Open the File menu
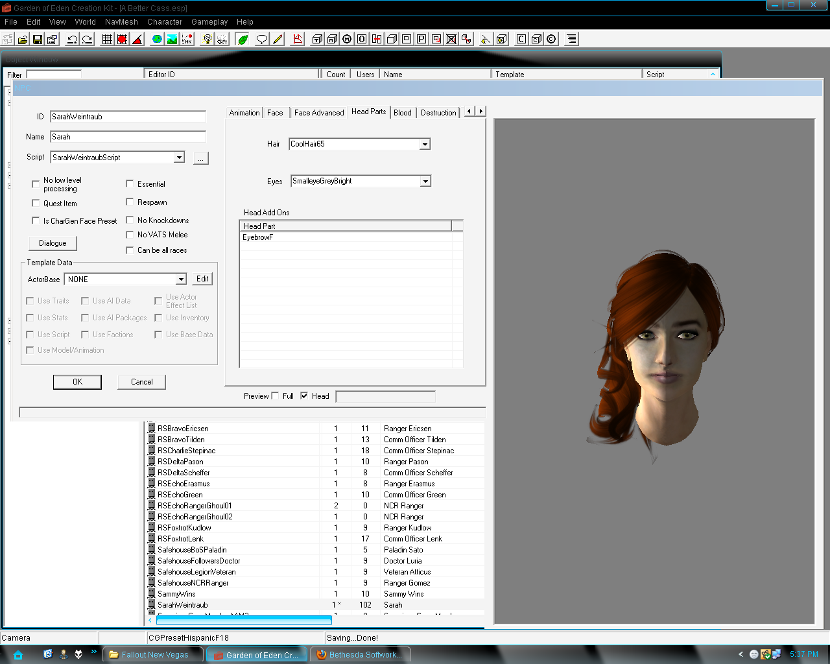The image size is (830, 664). point(11,21)
